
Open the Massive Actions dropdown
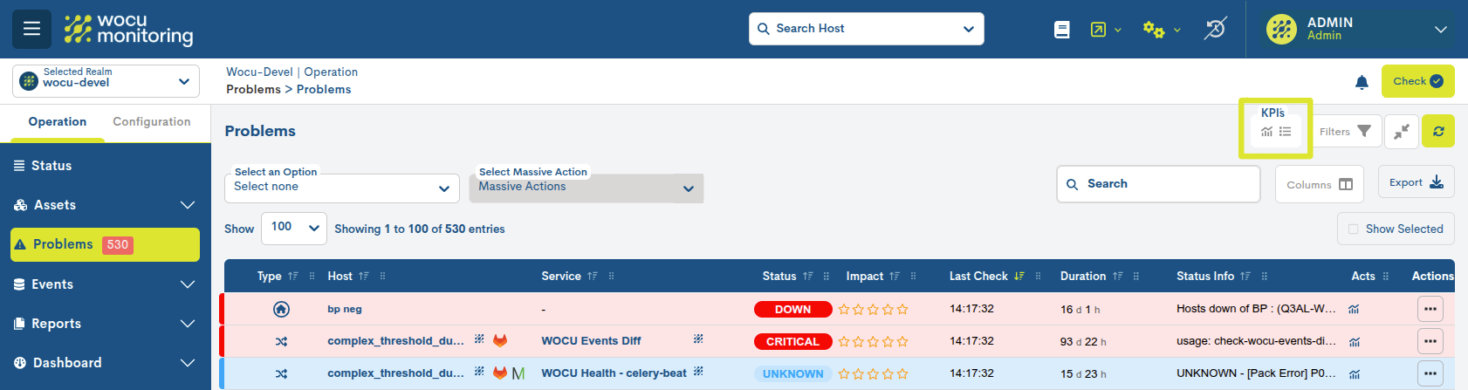pyautogui.click(x=586, y=188)
